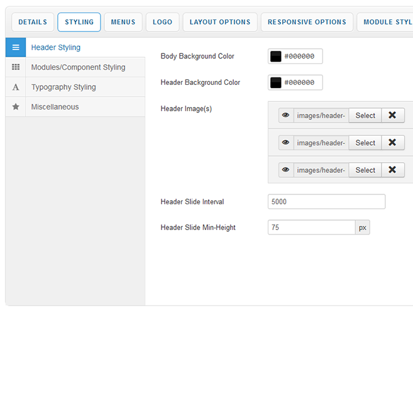Screen dimensions: 413x413
Task: Click the Header Styling hamburger icon
Action: point(16,48)
